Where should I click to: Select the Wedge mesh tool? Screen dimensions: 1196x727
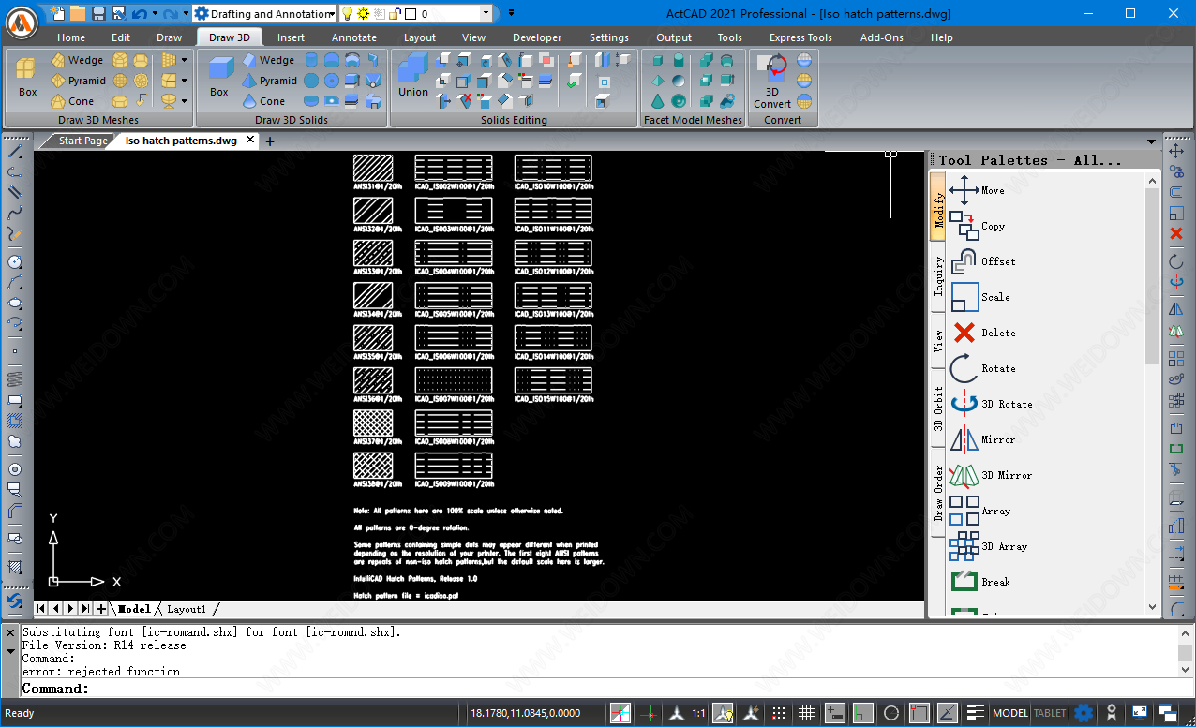(x=77, y=60)
